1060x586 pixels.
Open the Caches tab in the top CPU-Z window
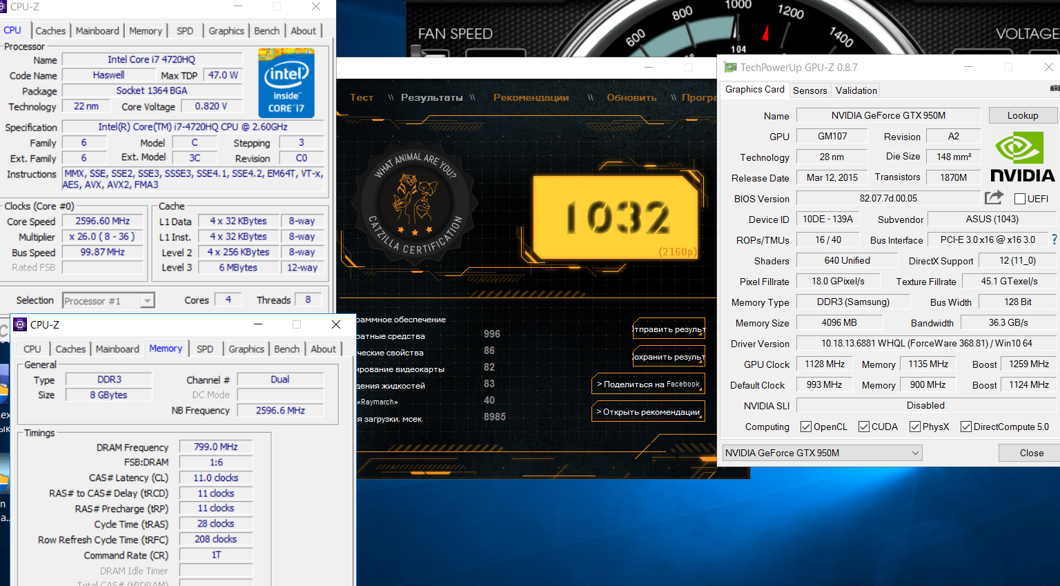(50, 31)
